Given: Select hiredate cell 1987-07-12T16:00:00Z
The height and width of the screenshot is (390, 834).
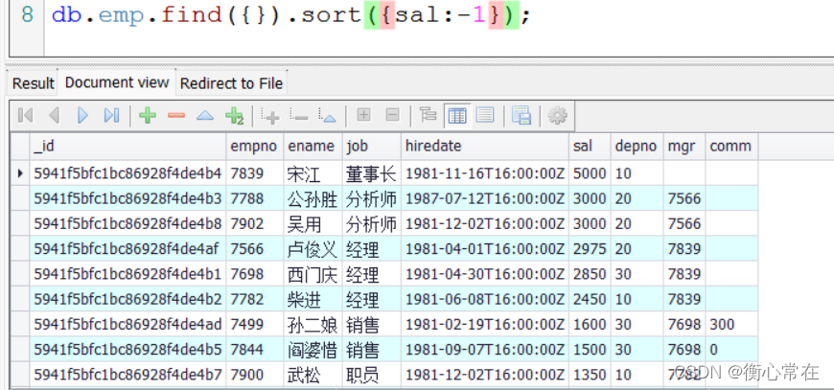Looking at the screenshot, I should (484, 198).
